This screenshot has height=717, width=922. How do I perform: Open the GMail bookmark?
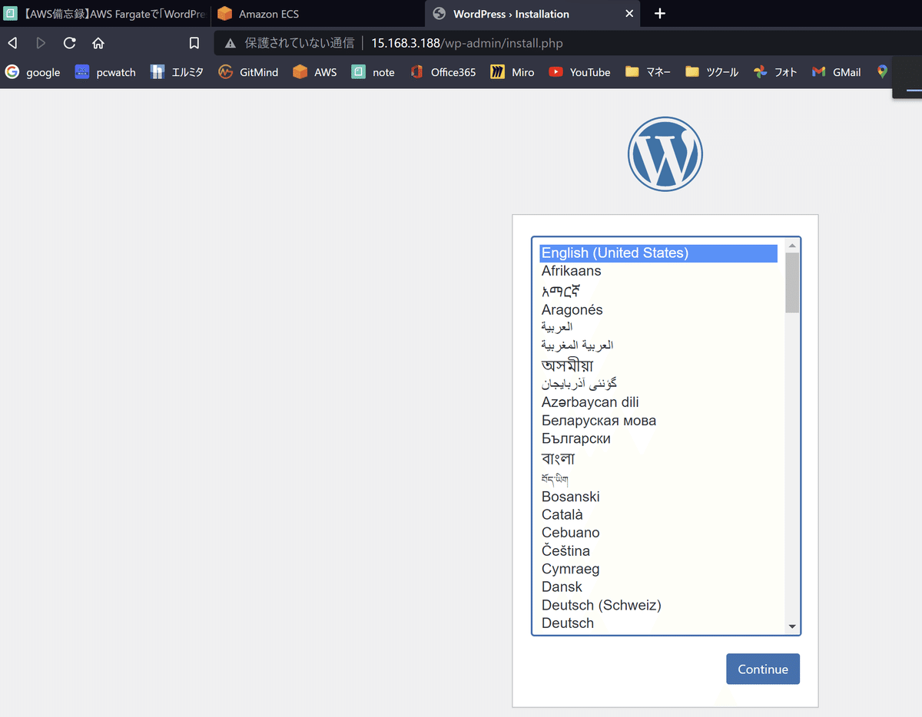tap(836, 72)
